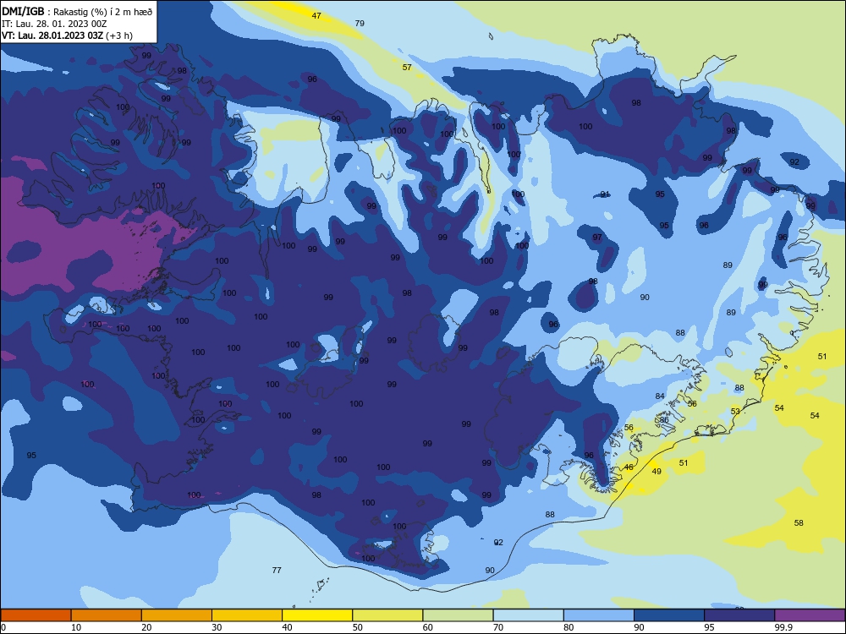
Task: Select the purple legend swatch above 99.9
Action: [810, 615]
